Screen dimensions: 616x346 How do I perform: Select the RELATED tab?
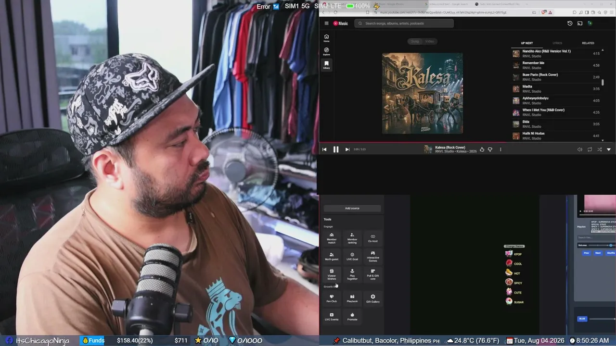(588, 43)
